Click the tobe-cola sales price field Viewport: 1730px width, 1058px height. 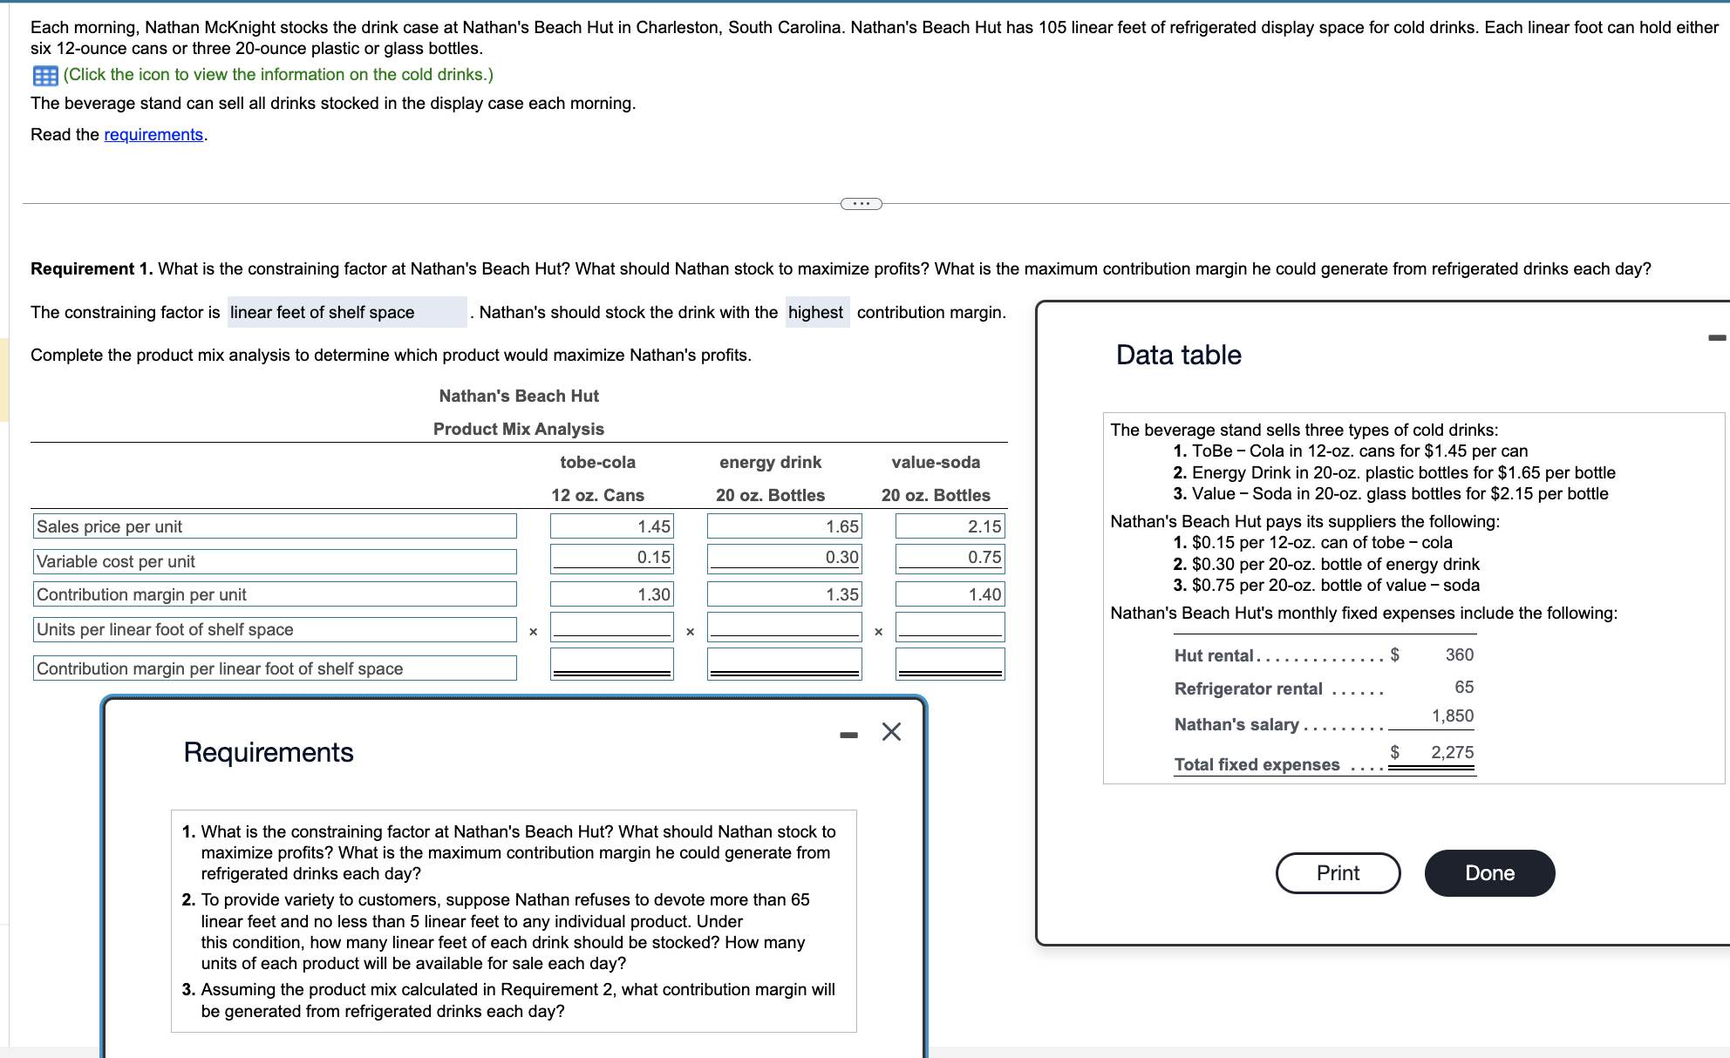point(611,526)
